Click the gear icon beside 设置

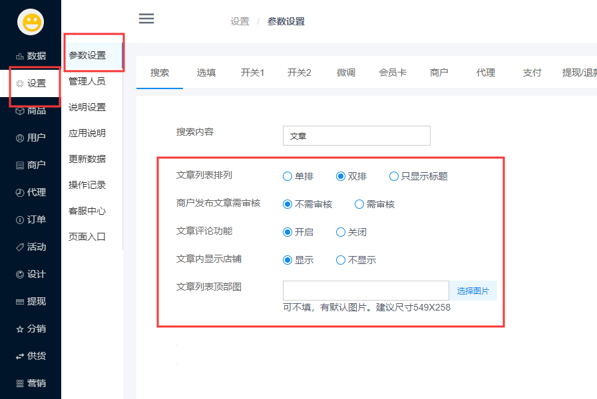[x=20, y=83]
